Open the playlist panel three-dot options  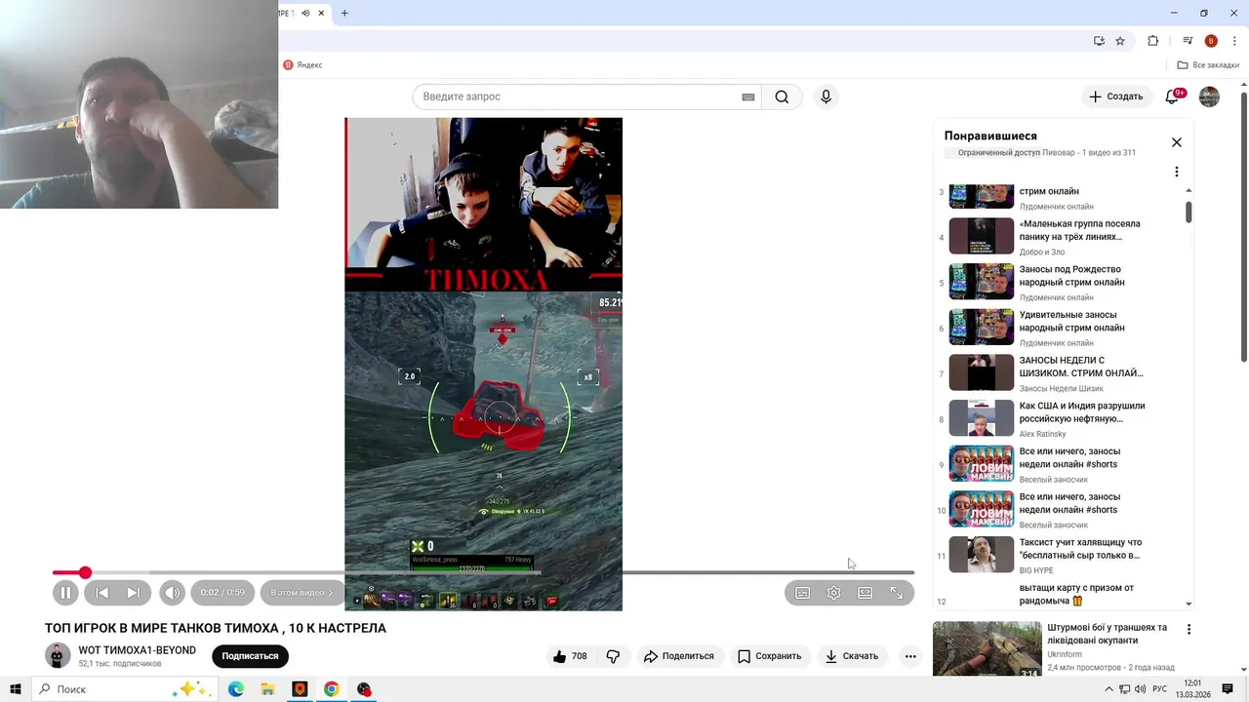click(1176, 172)
